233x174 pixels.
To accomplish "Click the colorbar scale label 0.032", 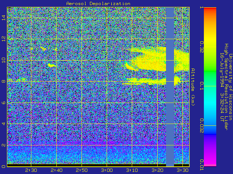I will click(x=201, y=126).
